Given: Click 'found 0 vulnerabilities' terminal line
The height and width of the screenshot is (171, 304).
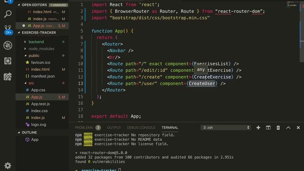Looking at the screenshot, I should [100, 161].
